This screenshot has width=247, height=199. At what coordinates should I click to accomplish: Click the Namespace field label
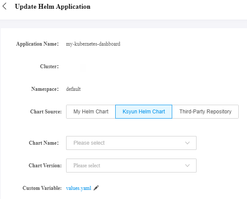click(45, 89)
